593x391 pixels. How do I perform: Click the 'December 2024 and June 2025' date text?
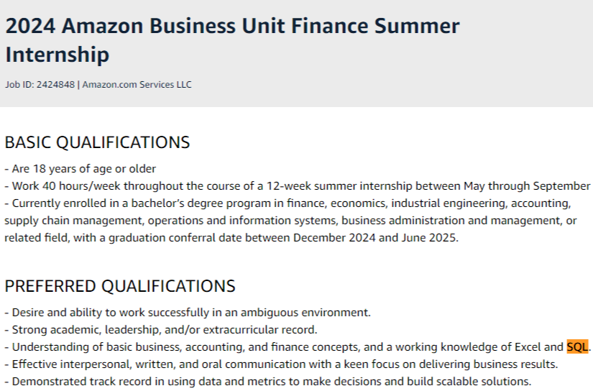tap(381, 238)
